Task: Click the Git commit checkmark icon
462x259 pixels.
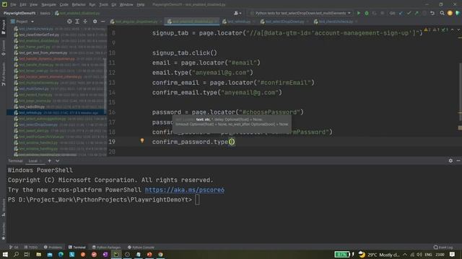Action: (x=409, y=13)
